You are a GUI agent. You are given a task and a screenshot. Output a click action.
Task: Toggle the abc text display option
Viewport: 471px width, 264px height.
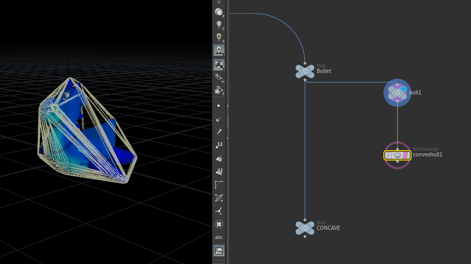point(218,237)
